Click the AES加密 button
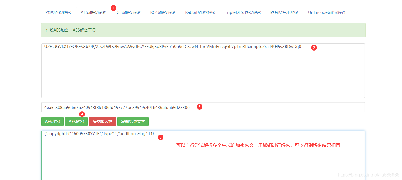This screenshot has width=402, height=180. click(52, 122)
